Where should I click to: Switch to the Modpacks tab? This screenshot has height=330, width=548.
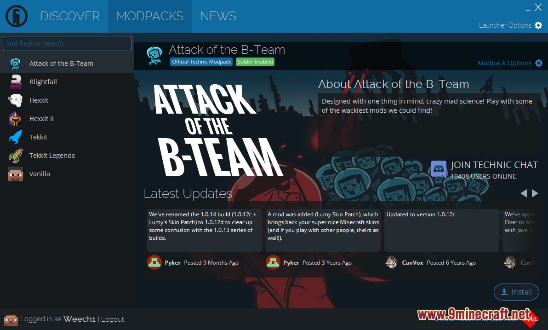pos(149,16)
